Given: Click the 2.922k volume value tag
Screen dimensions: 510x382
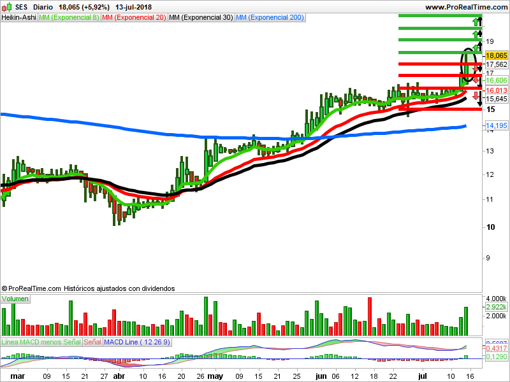Looking at the screenshot, I should (496, 308).
